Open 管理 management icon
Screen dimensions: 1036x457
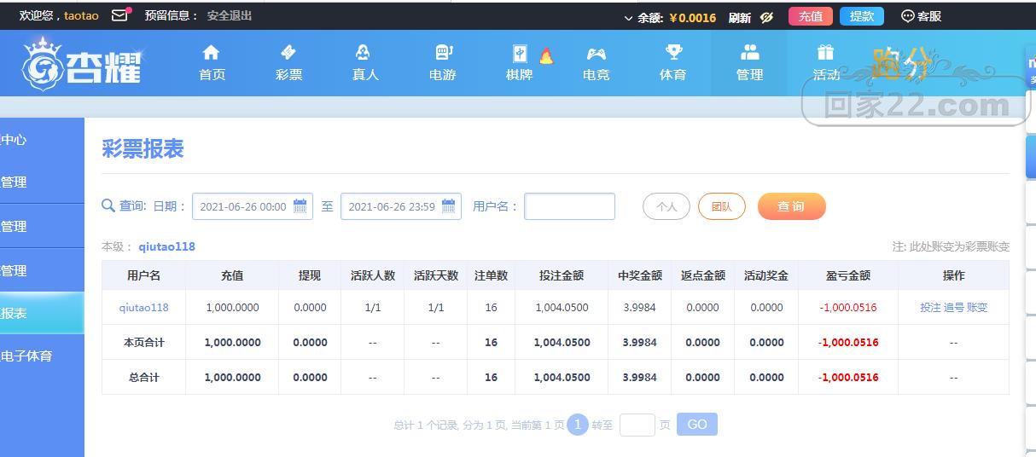(750, 52)
